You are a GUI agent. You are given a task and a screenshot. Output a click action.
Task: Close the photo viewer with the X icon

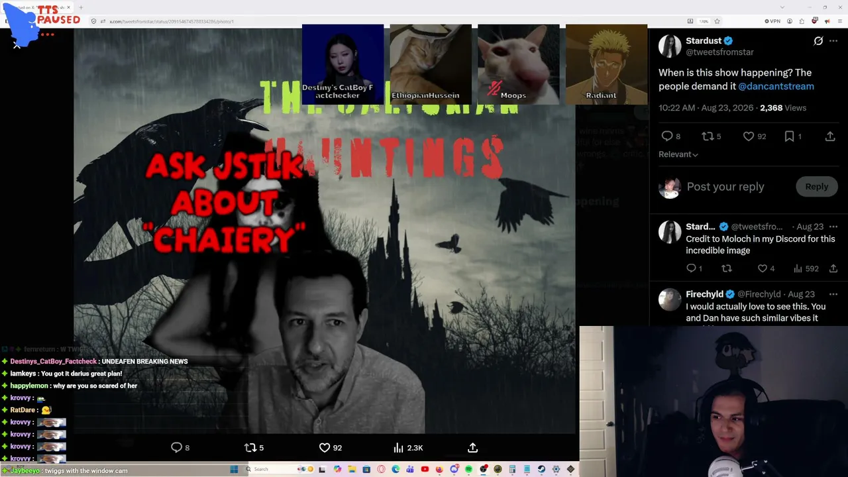(17, 45)
